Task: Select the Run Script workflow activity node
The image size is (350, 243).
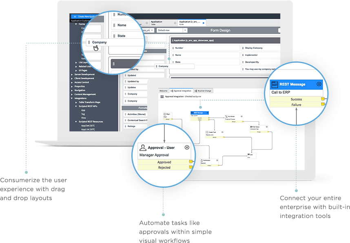Action: click(x=234, y=119)
